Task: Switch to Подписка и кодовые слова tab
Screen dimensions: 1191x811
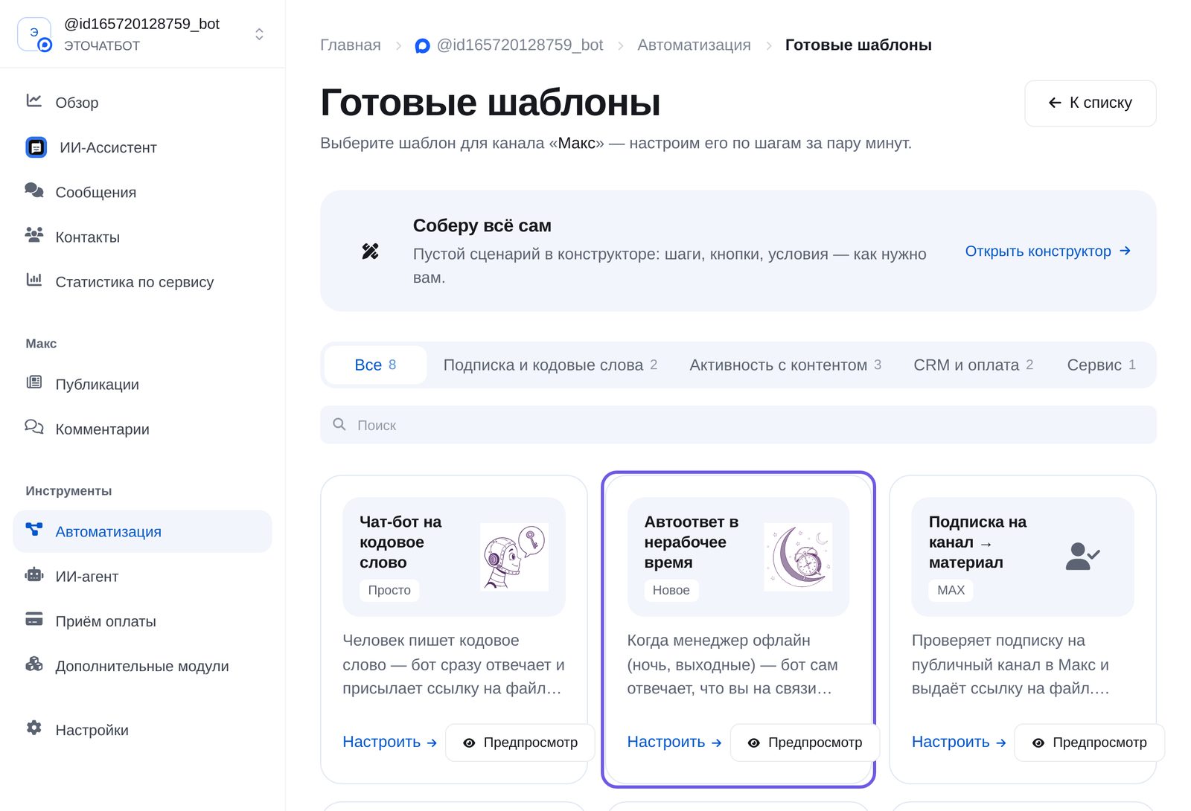Action: point(550,365)
